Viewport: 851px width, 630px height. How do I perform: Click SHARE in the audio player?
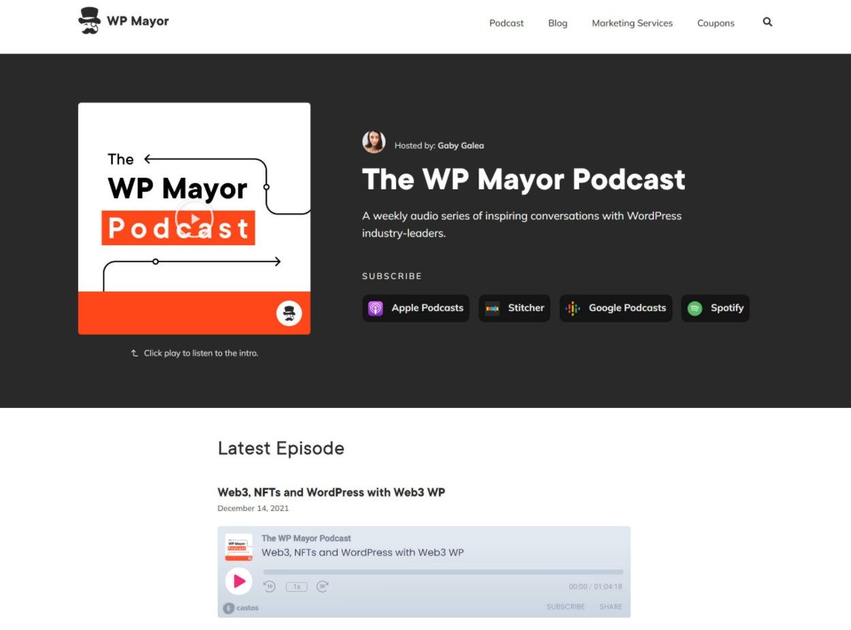pyautogui.click(x=611, y=606)
